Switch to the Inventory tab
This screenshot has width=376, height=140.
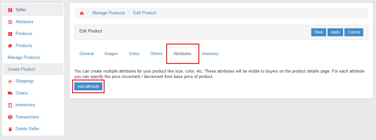(210, 54)
